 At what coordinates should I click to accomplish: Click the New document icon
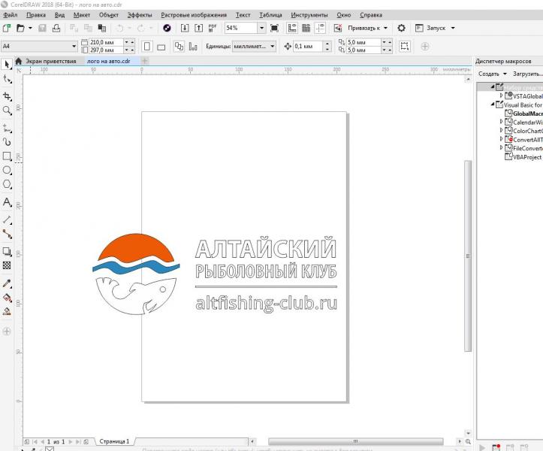click(7, 28)
